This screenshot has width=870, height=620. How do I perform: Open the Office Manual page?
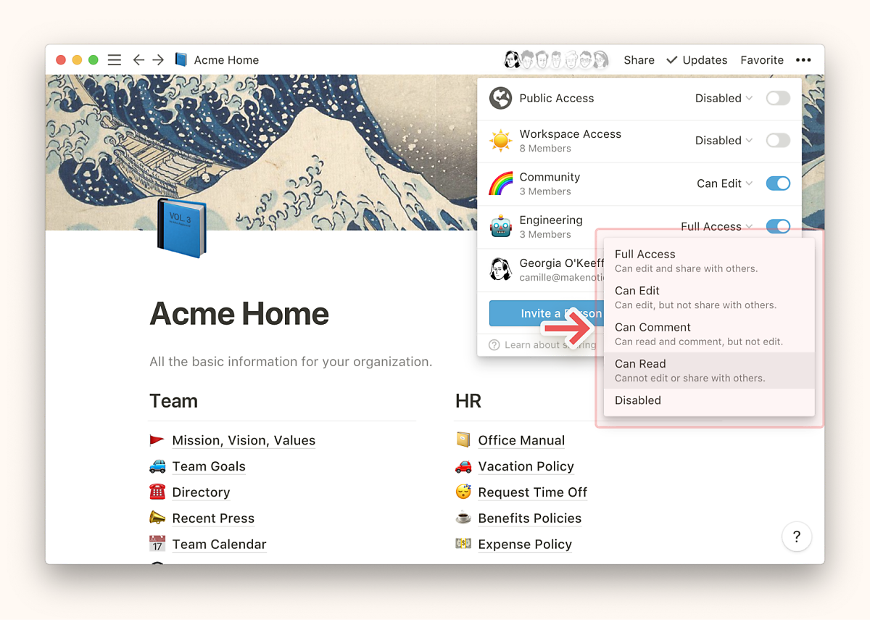[521, 440]
